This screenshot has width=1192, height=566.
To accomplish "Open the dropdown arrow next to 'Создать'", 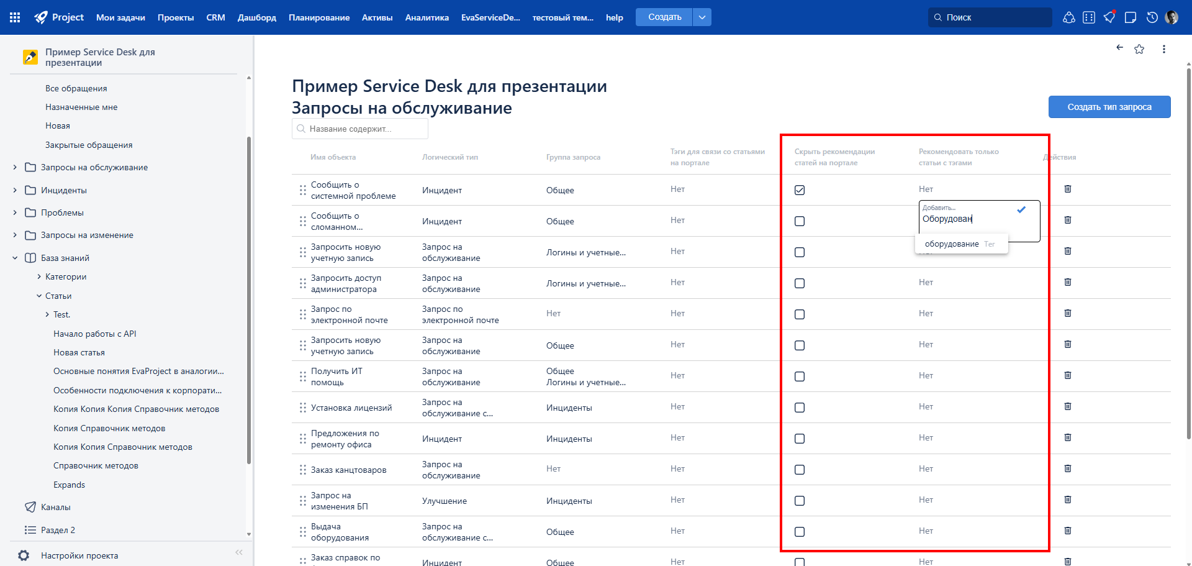I will (702, 17).
